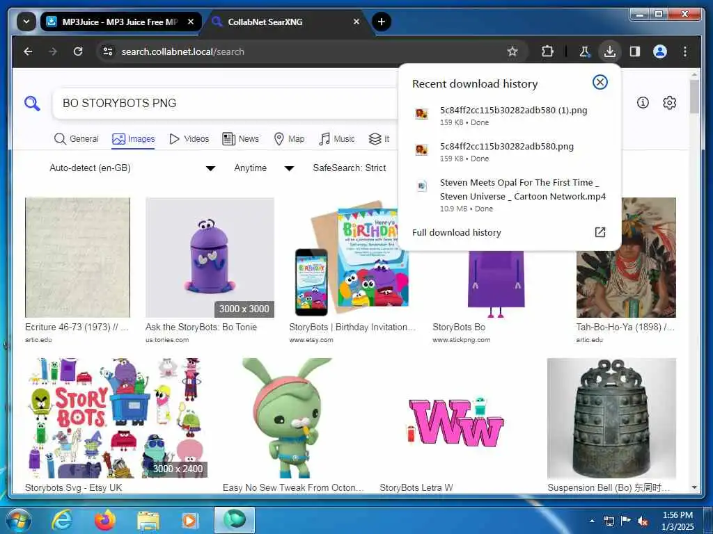This screenshot has height=534, width=713.
Task: Reload the current page
Action: pyautogui.click(x=78, y=51)
